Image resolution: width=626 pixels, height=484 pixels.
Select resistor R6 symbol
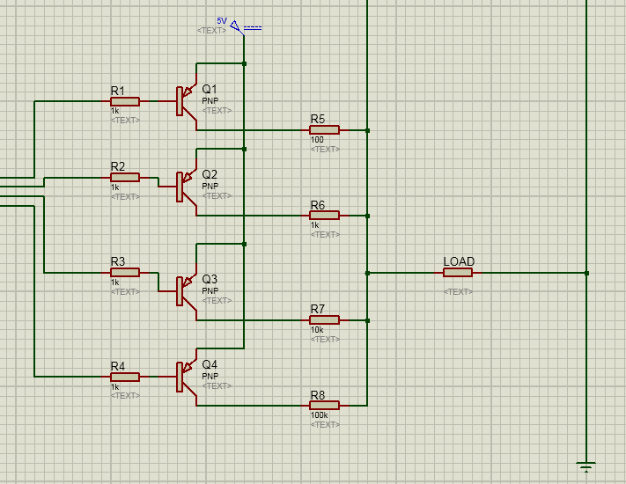pos(324,216)
